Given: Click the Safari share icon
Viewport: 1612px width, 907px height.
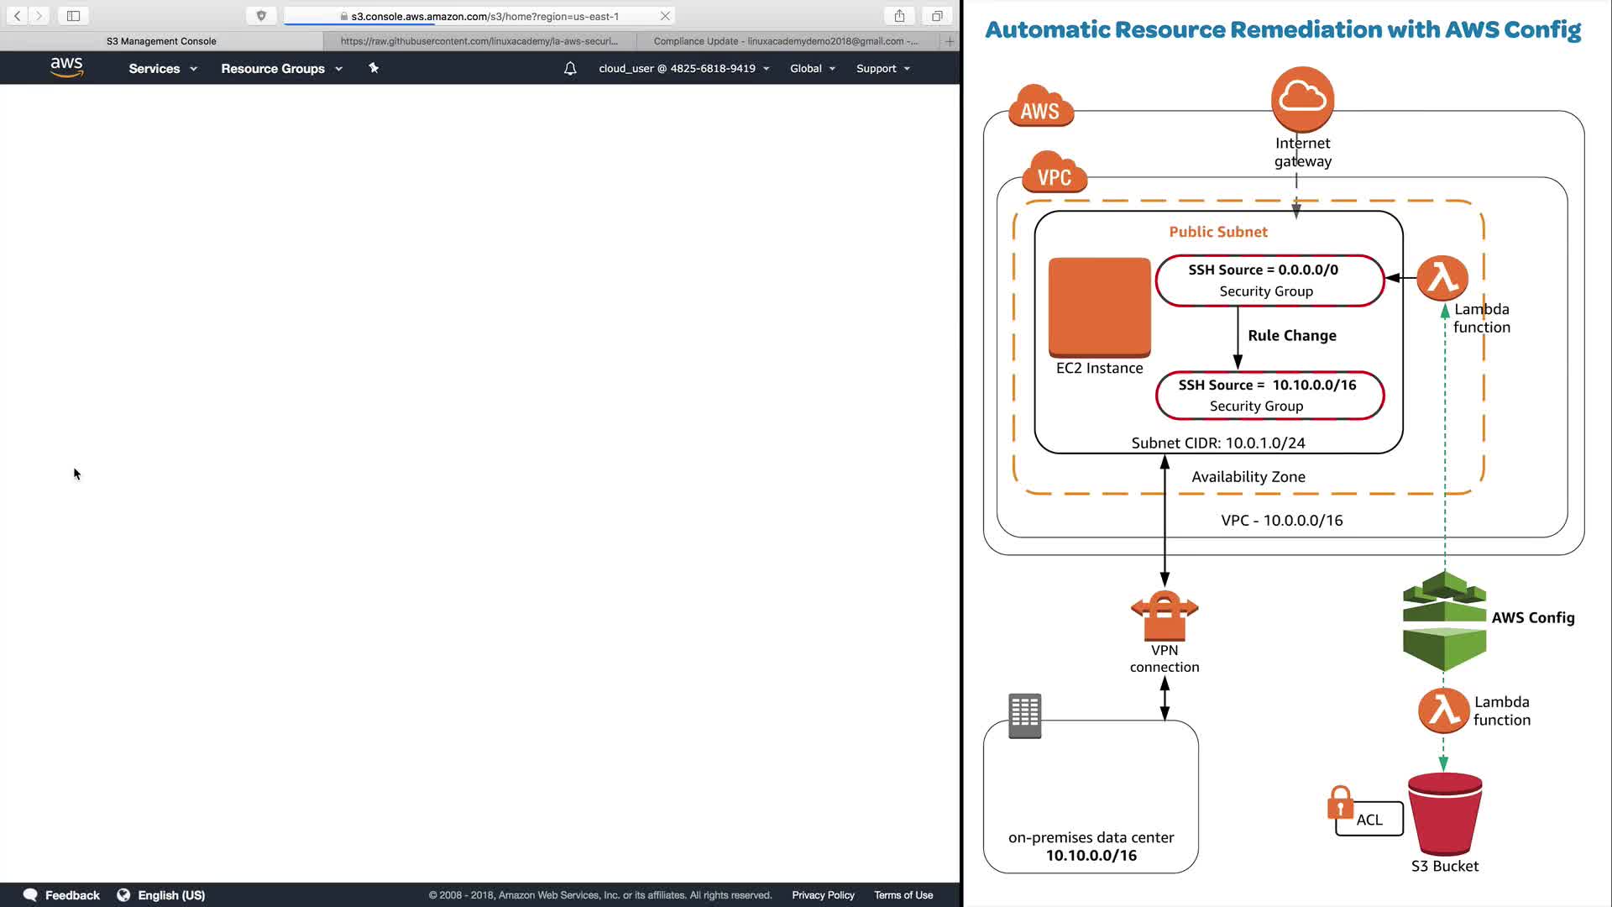Looking at the screenshot, I should [x=899, y=16].
